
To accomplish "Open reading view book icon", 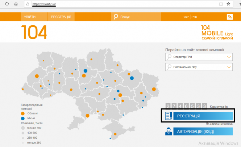I will (221, 4).
